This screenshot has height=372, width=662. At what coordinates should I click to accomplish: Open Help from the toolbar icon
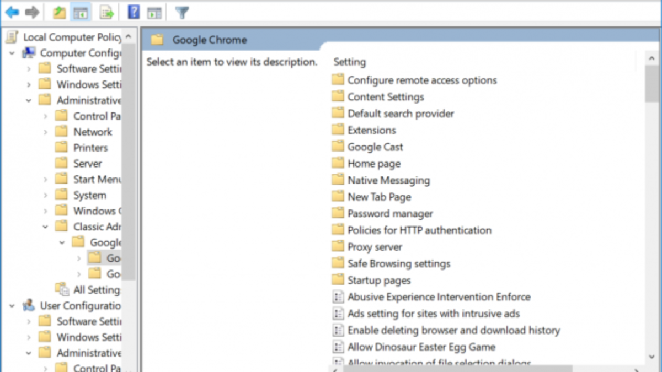[134, 12]
